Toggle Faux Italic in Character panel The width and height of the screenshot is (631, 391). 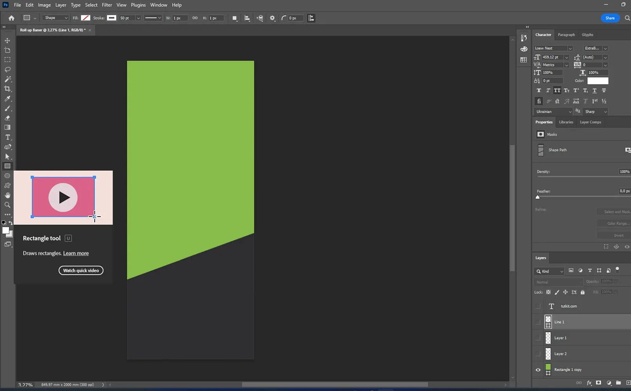[548, 90]
